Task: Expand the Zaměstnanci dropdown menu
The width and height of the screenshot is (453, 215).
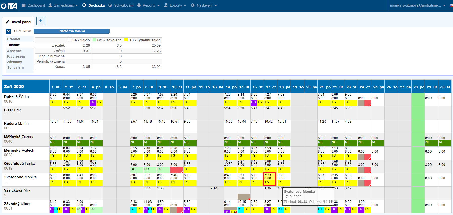Action: 63,5
